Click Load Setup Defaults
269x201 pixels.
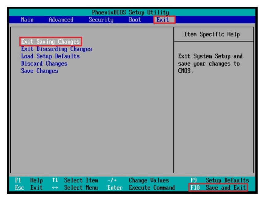tap(50, 56)
